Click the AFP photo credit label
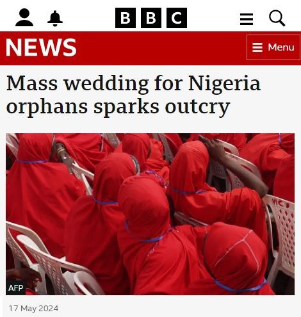This screenshot has width=301, height=317. tap(16, 288)
